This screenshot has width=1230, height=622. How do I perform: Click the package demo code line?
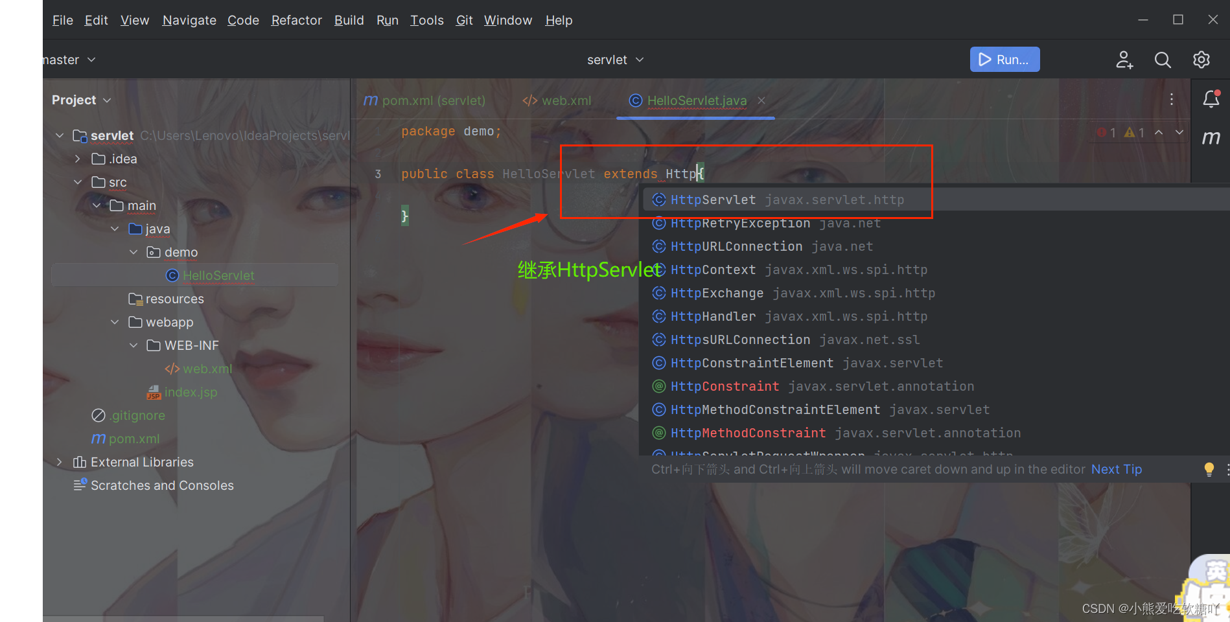tap(451, 131)
